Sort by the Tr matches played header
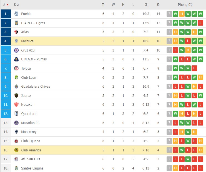 tap(103, 5)
